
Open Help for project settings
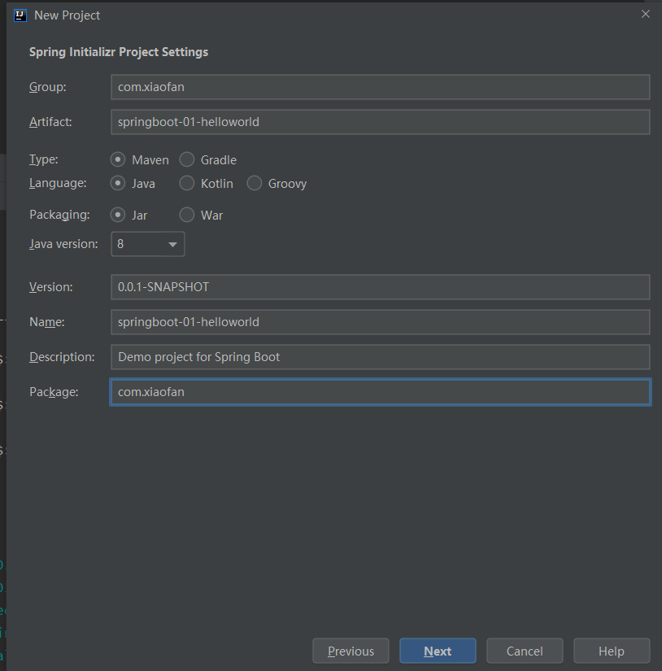coord(612,651)
